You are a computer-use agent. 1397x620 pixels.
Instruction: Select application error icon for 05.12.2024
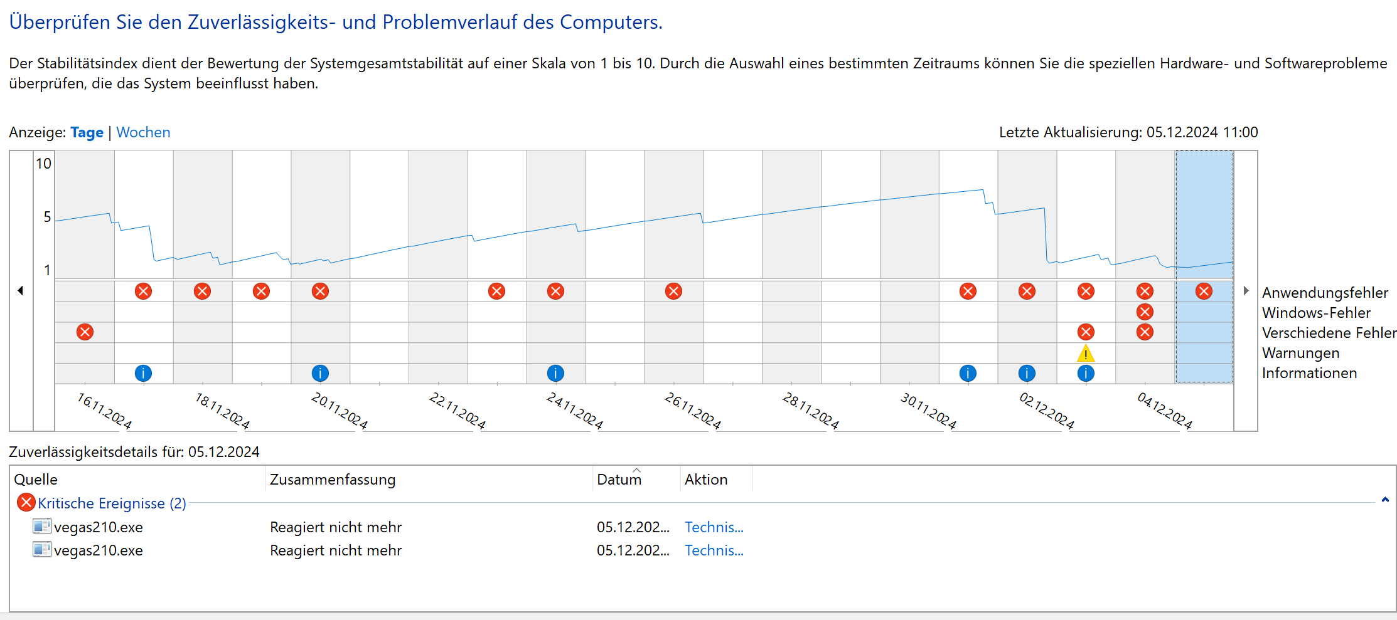pyautogui.click(x=1204, y=291)
